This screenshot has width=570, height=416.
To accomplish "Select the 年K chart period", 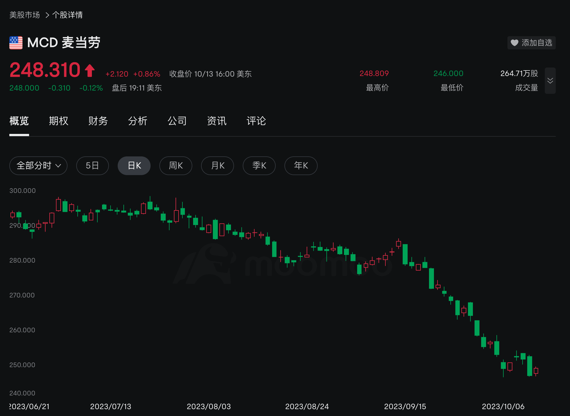I will point(301,165).
